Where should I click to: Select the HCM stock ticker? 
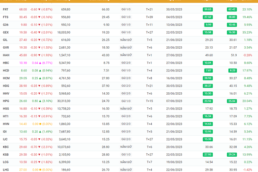click(6, 78)
